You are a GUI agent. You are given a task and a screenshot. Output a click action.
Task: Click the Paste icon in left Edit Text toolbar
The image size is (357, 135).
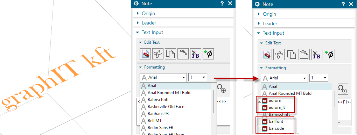(x=183, y=54)
